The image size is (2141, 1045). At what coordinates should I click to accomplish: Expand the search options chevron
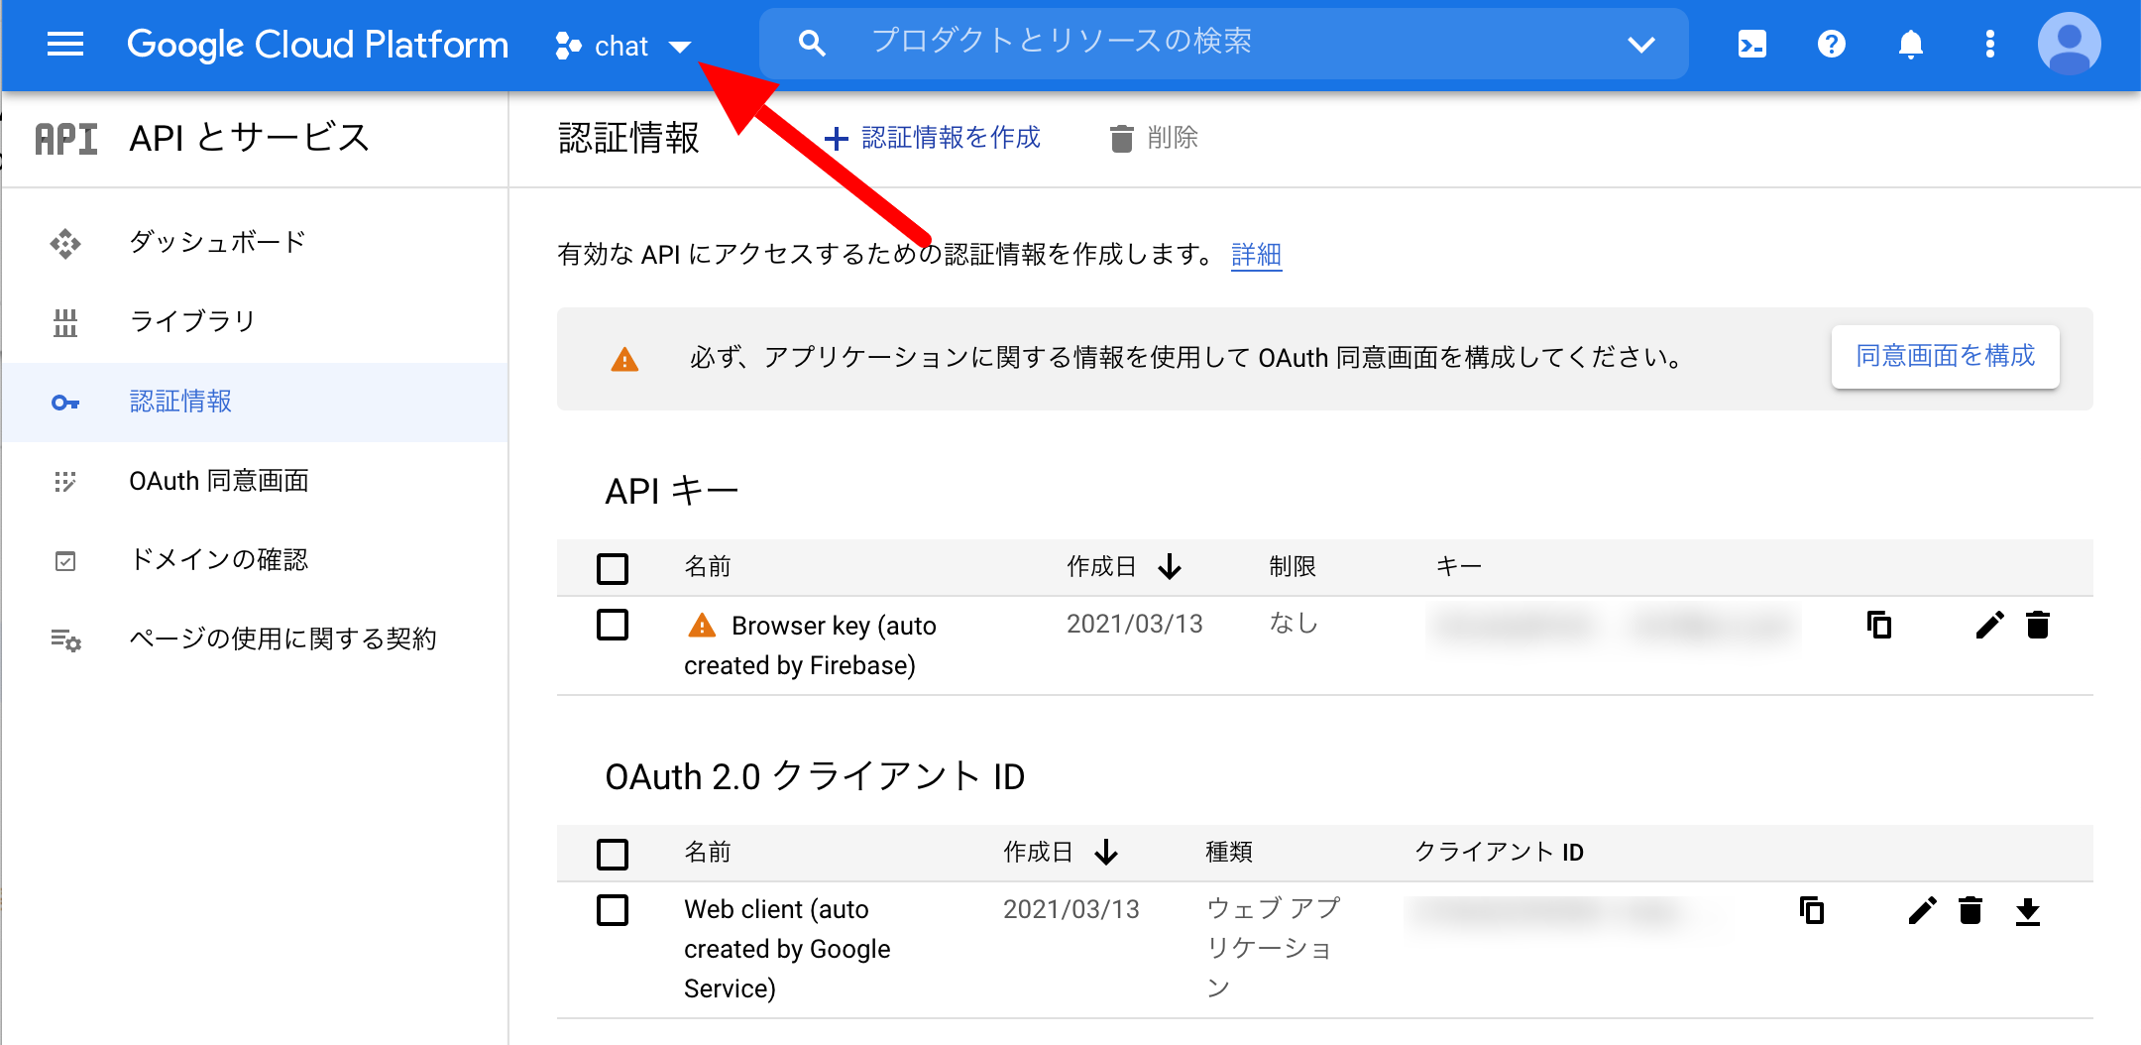tap(1642, 44)
